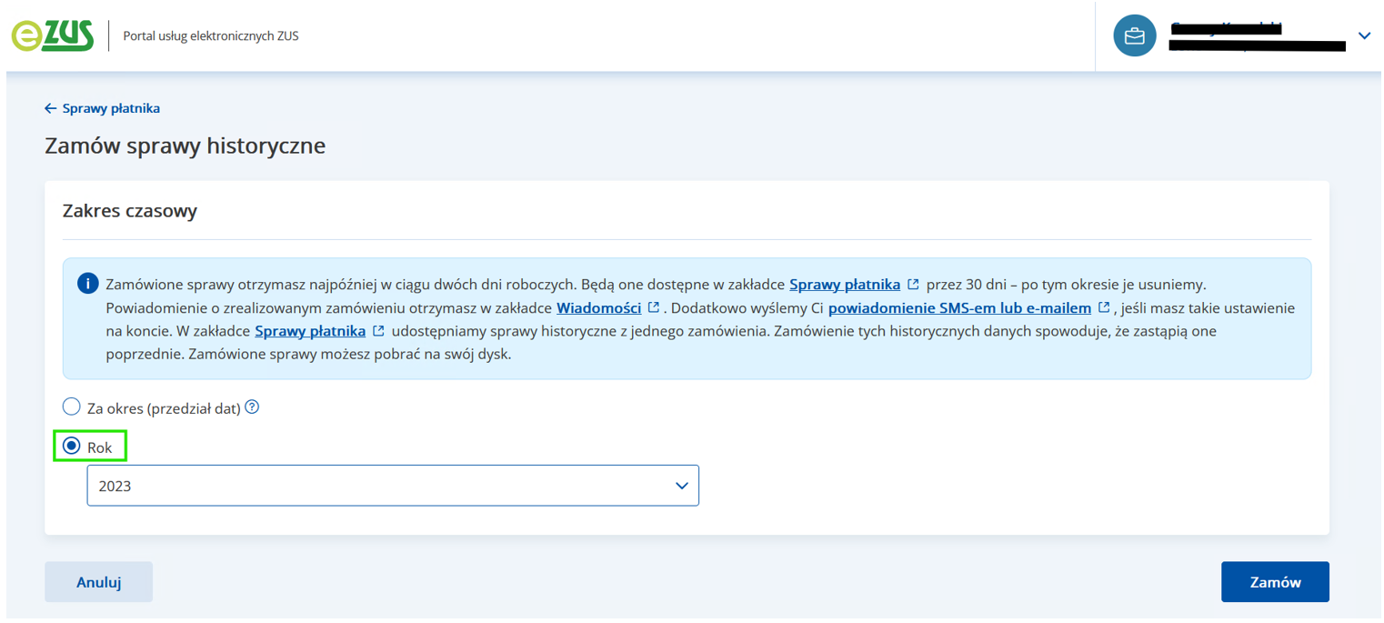The width and height of the screenshot is (1384, 623).
Task: Open the help tooltip beside Za okres
Action: (253, 407)
